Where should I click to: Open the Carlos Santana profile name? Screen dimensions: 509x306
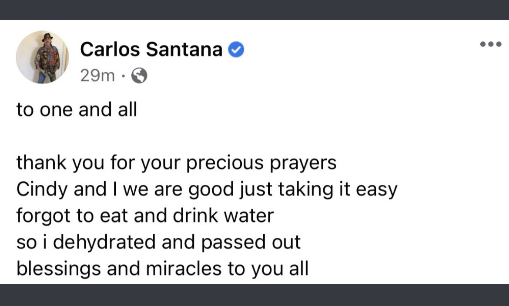pos(151,50)
